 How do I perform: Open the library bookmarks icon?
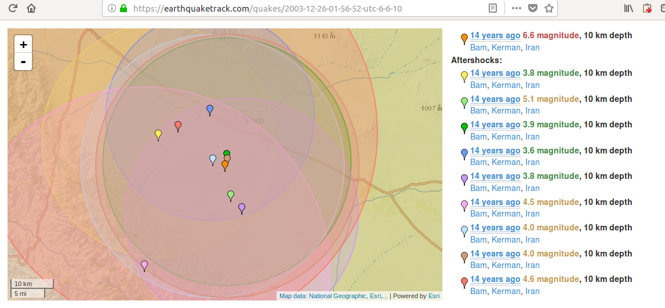point(628,9)
